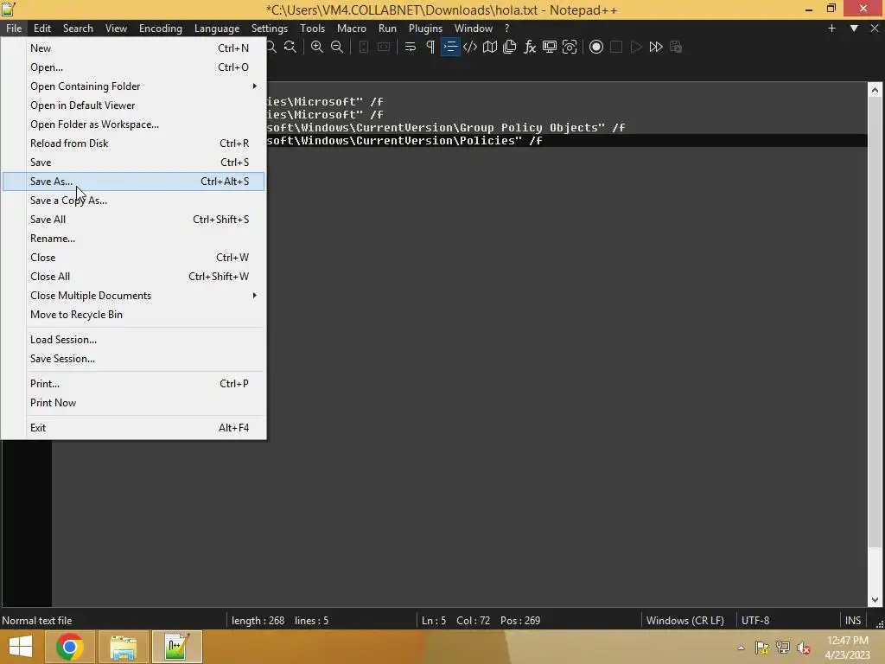Image resolution: width=885 pixels, height=664 pixels.
Task: Click the Stop Recording square icon
Action: [x=616, y=47]
